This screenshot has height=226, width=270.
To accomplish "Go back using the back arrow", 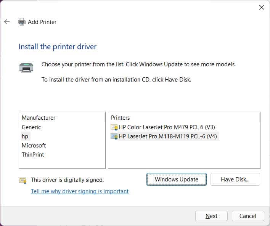I will 7,22.
